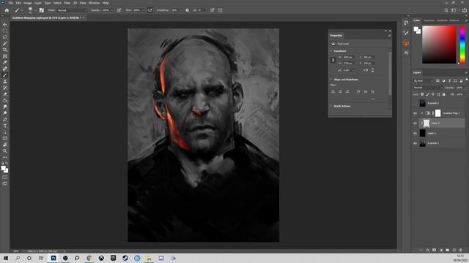Toggle lock image pixels in Layers panel
Image resolution: width=469 pixels, height=263 pixels.
427,94
